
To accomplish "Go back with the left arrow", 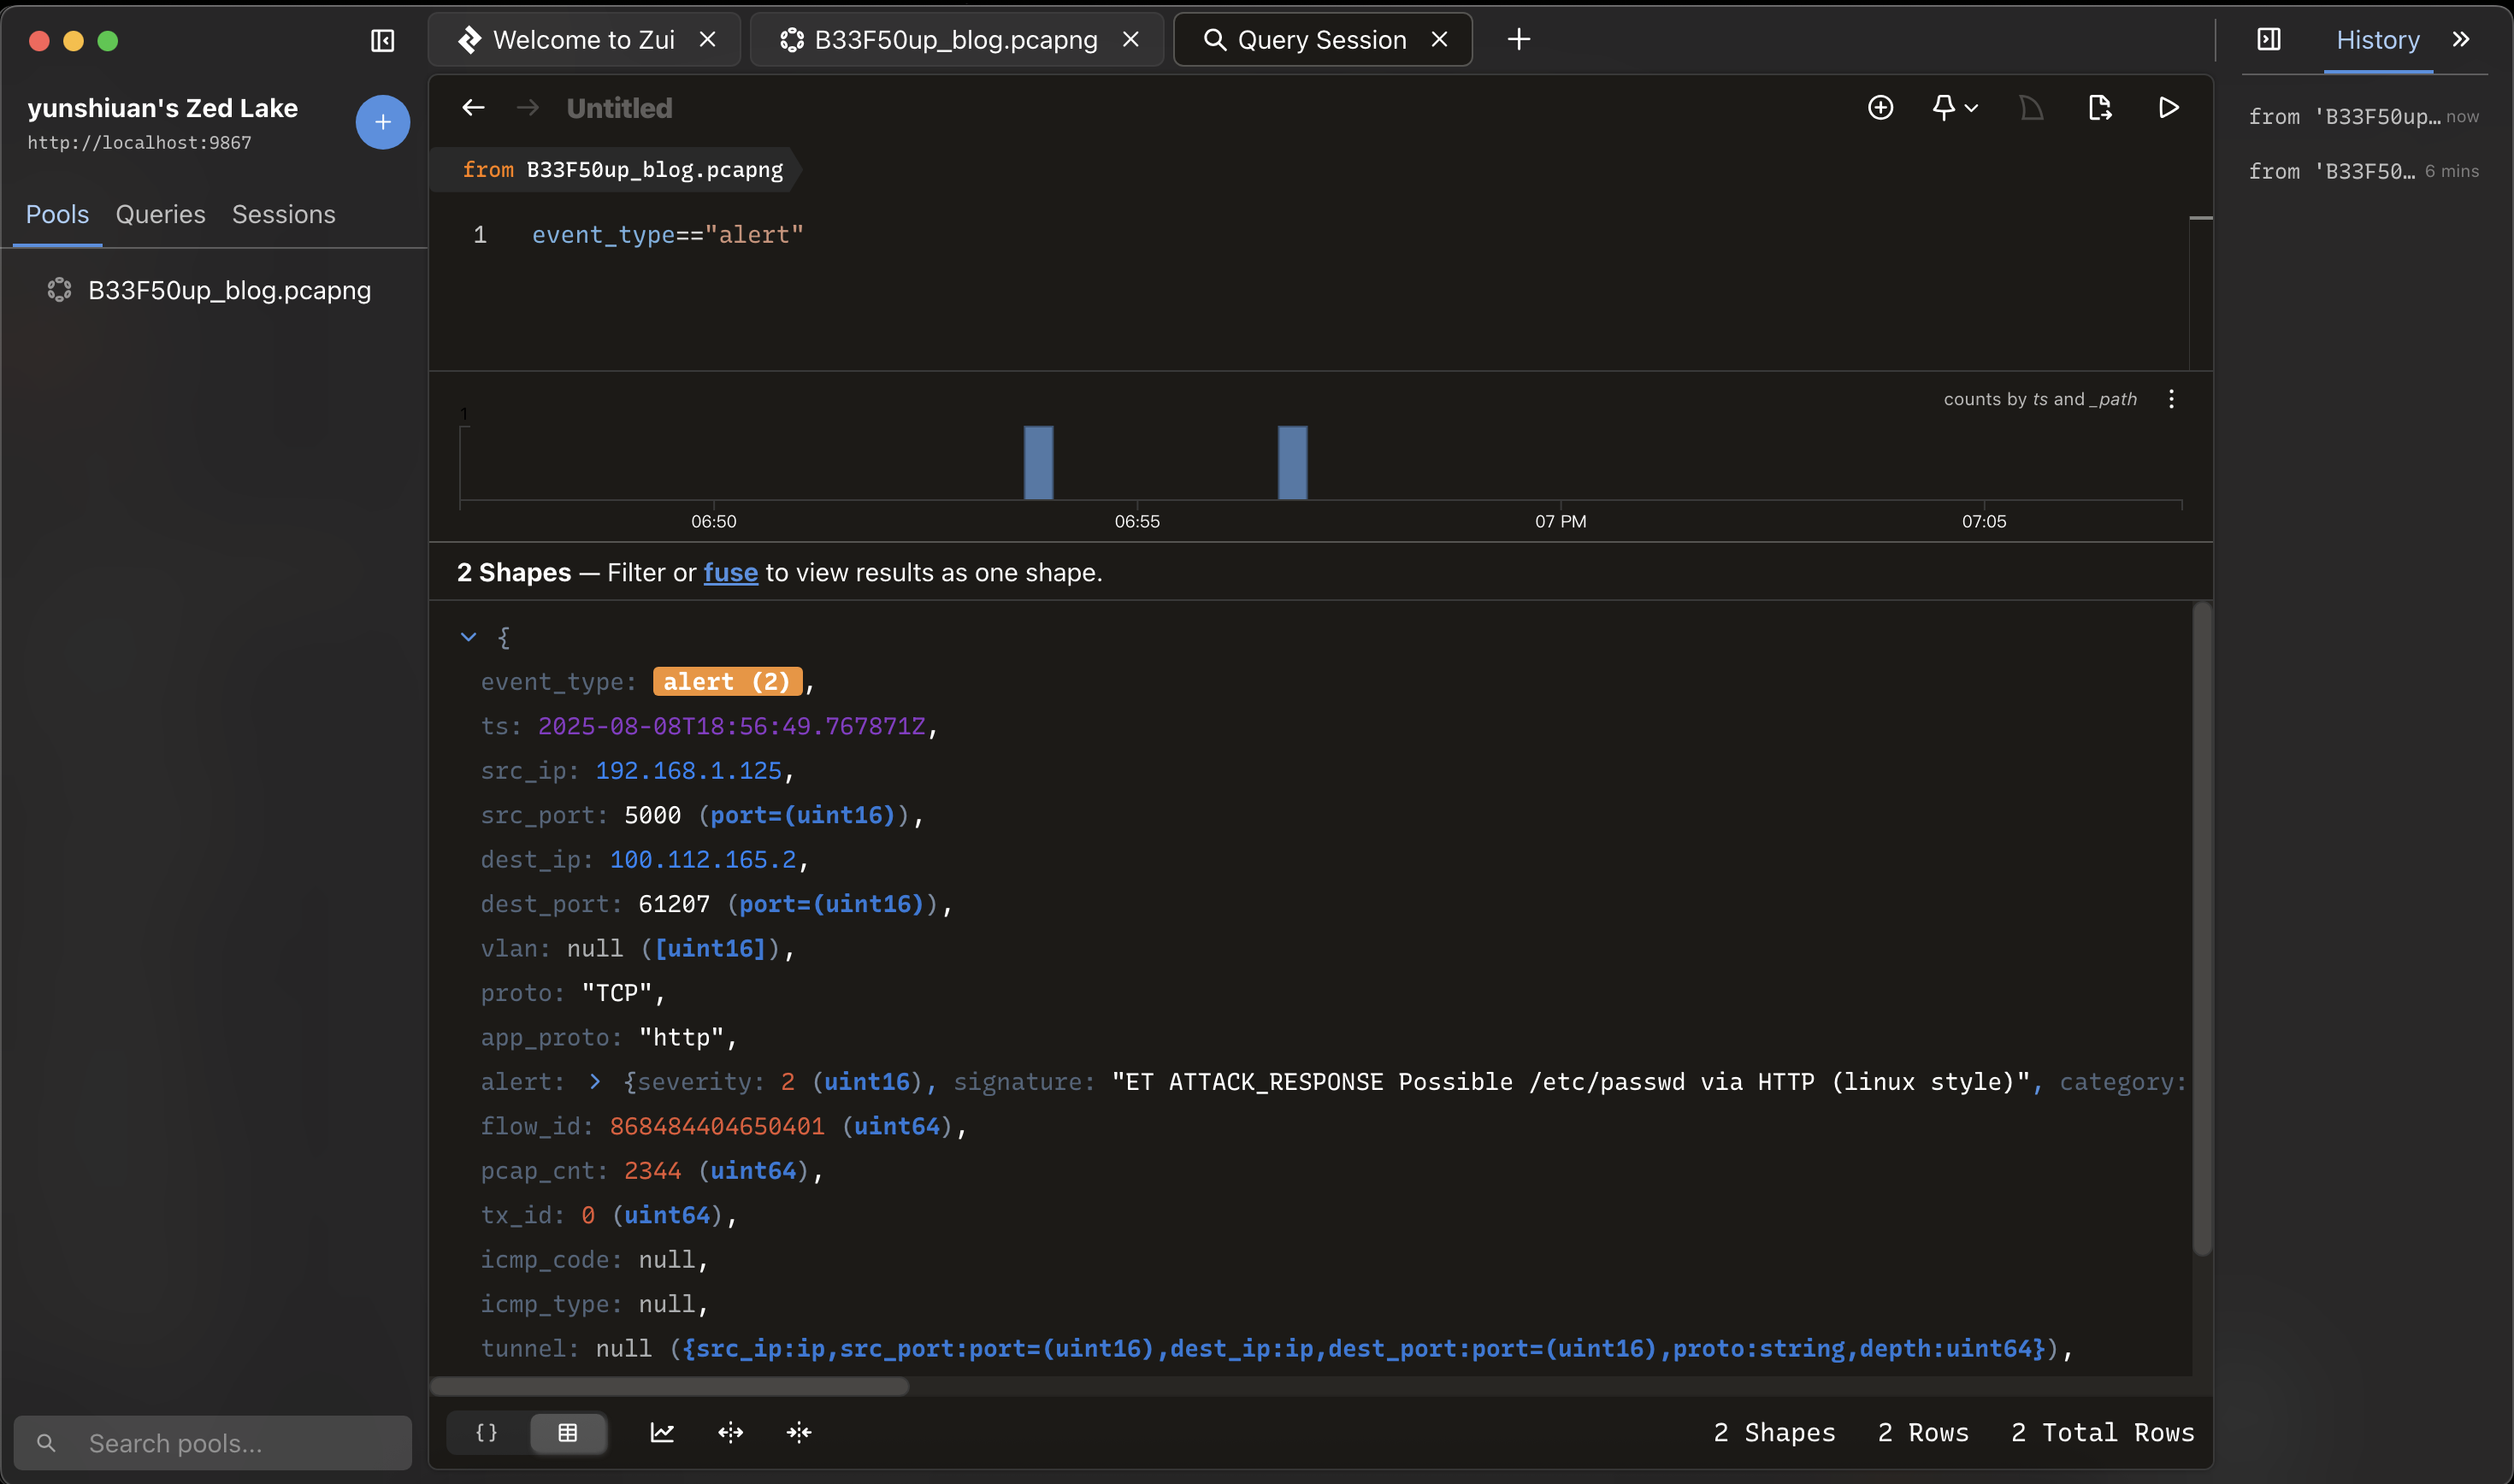I will coord(474,108).
